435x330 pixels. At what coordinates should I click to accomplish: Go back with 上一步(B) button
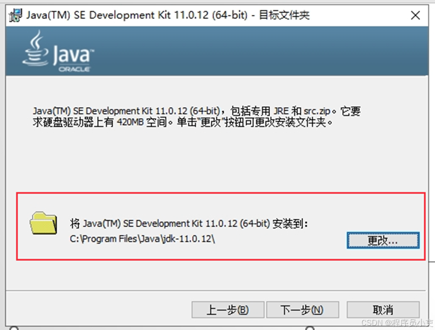tap(228, 310)
